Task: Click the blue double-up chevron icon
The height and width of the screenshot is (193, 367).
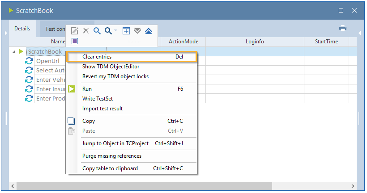Action: [149, 31]
